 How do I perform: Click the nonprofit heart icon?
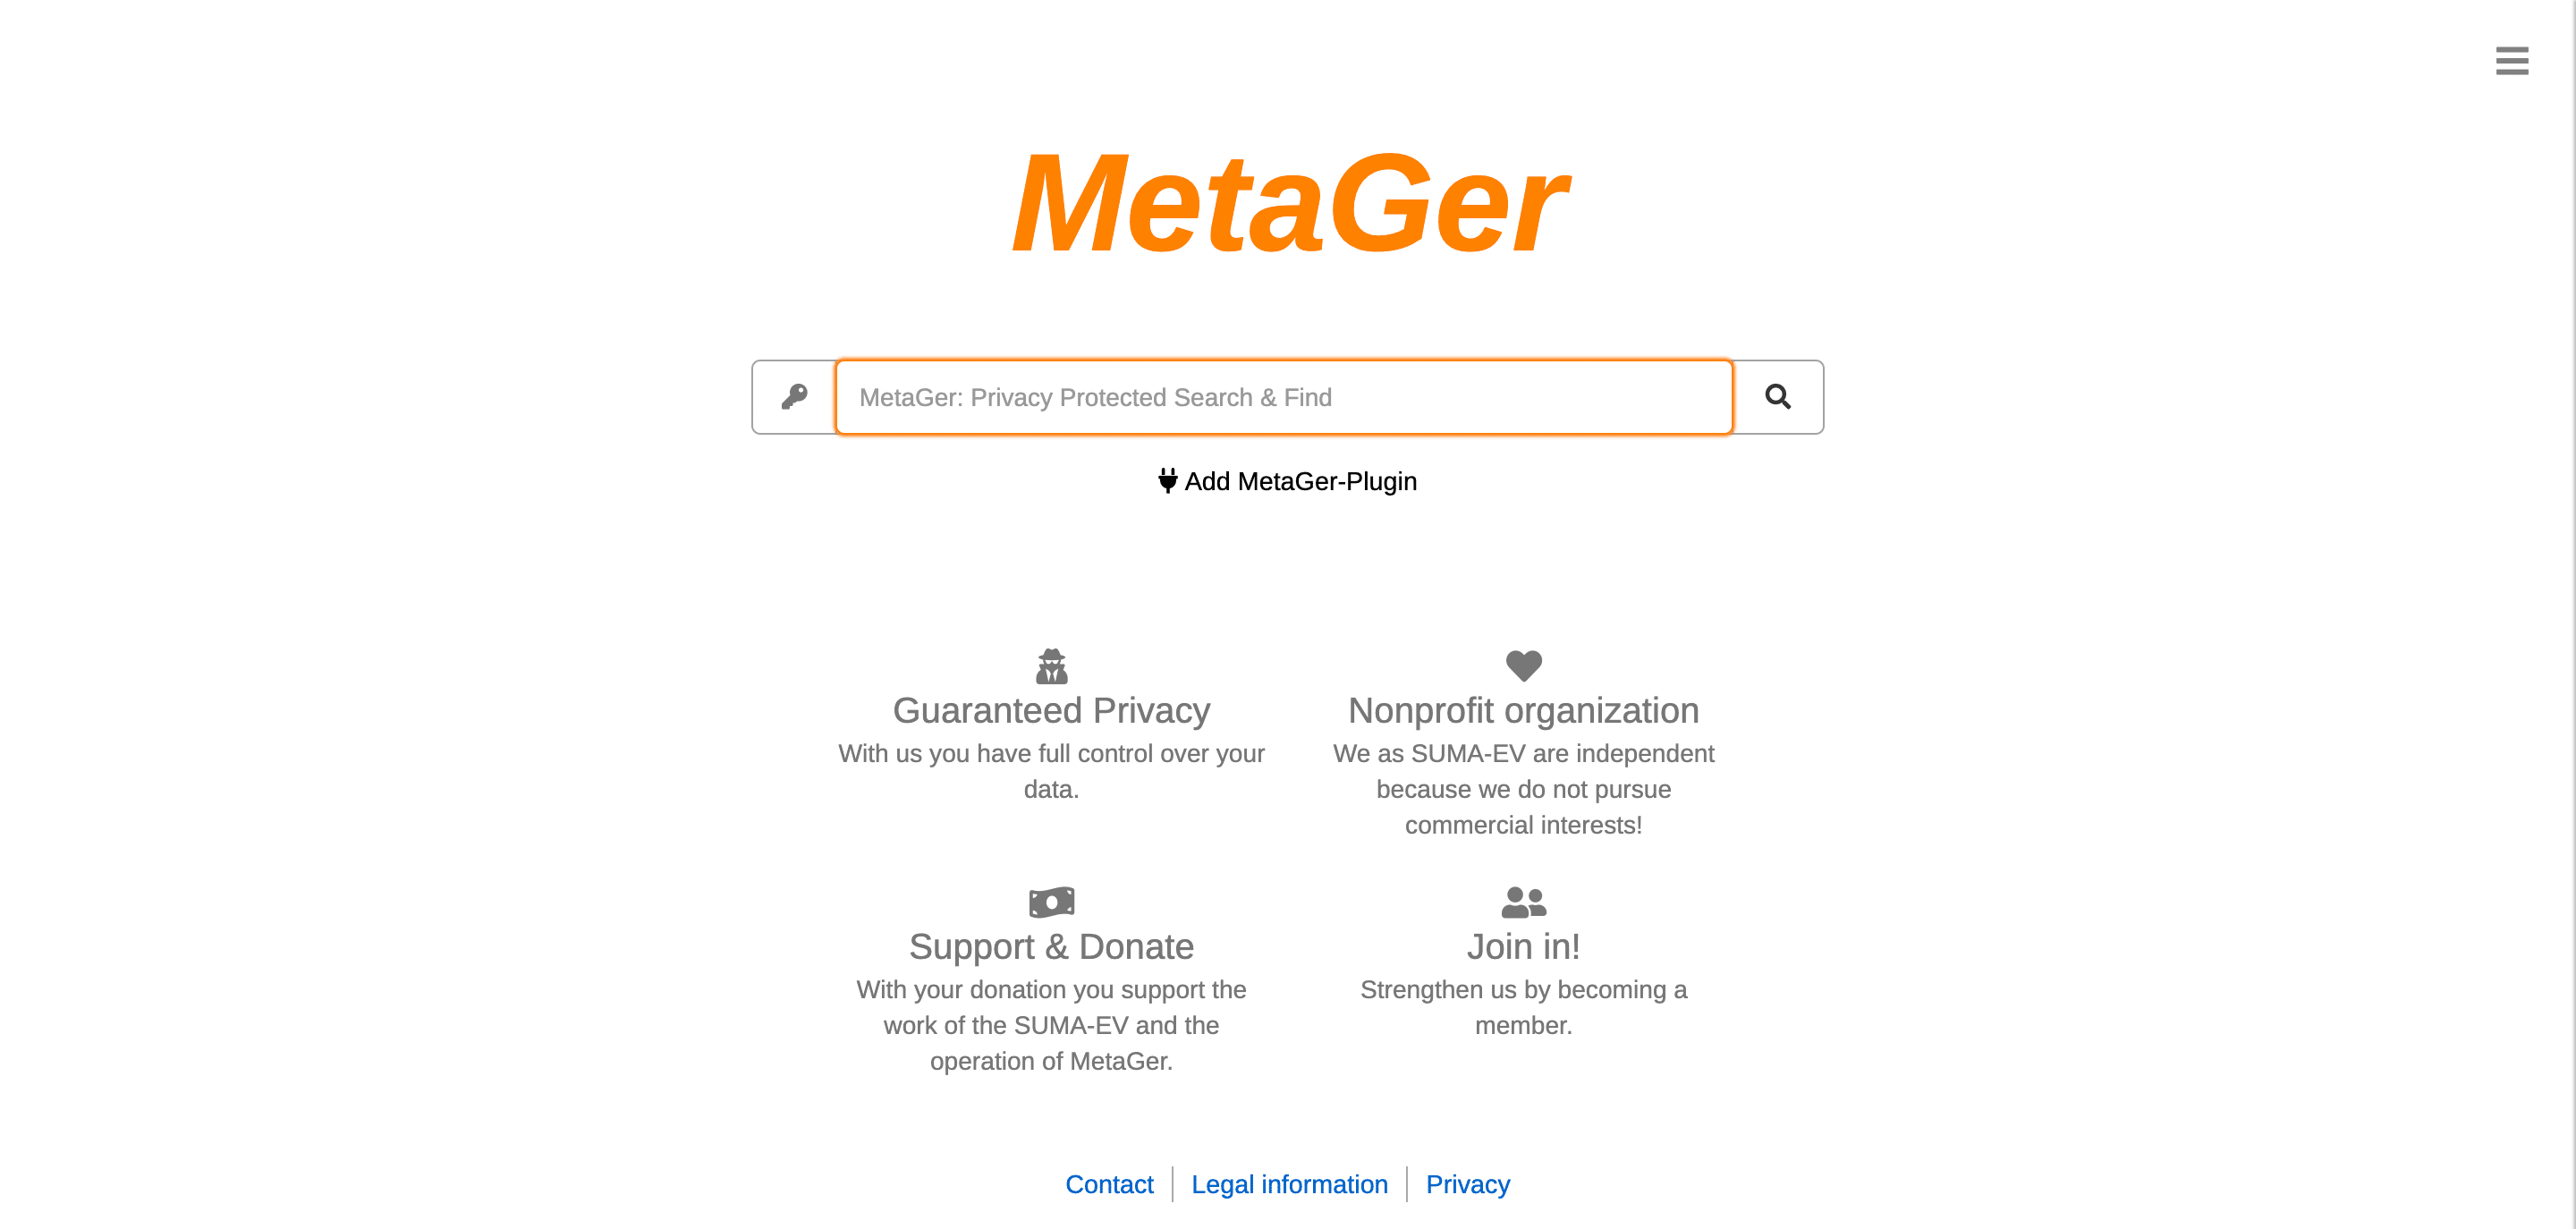(1523, 665)
